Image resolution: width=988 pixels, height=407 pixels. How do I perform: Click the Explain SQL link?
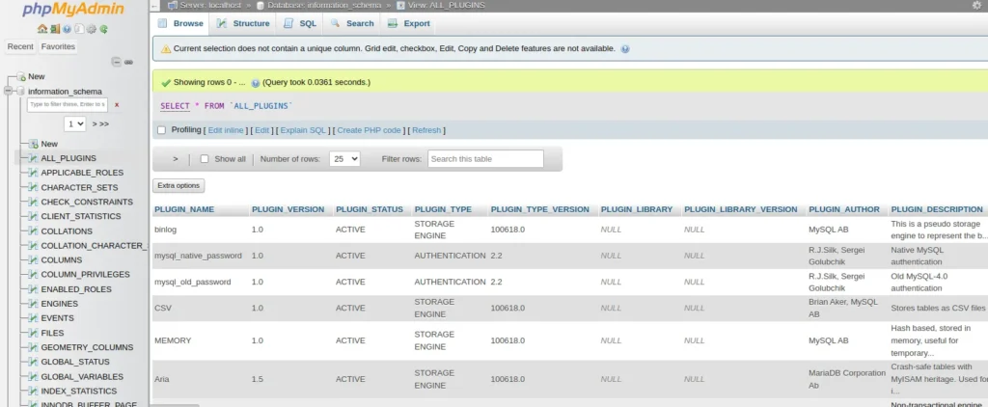click(303, 130)
